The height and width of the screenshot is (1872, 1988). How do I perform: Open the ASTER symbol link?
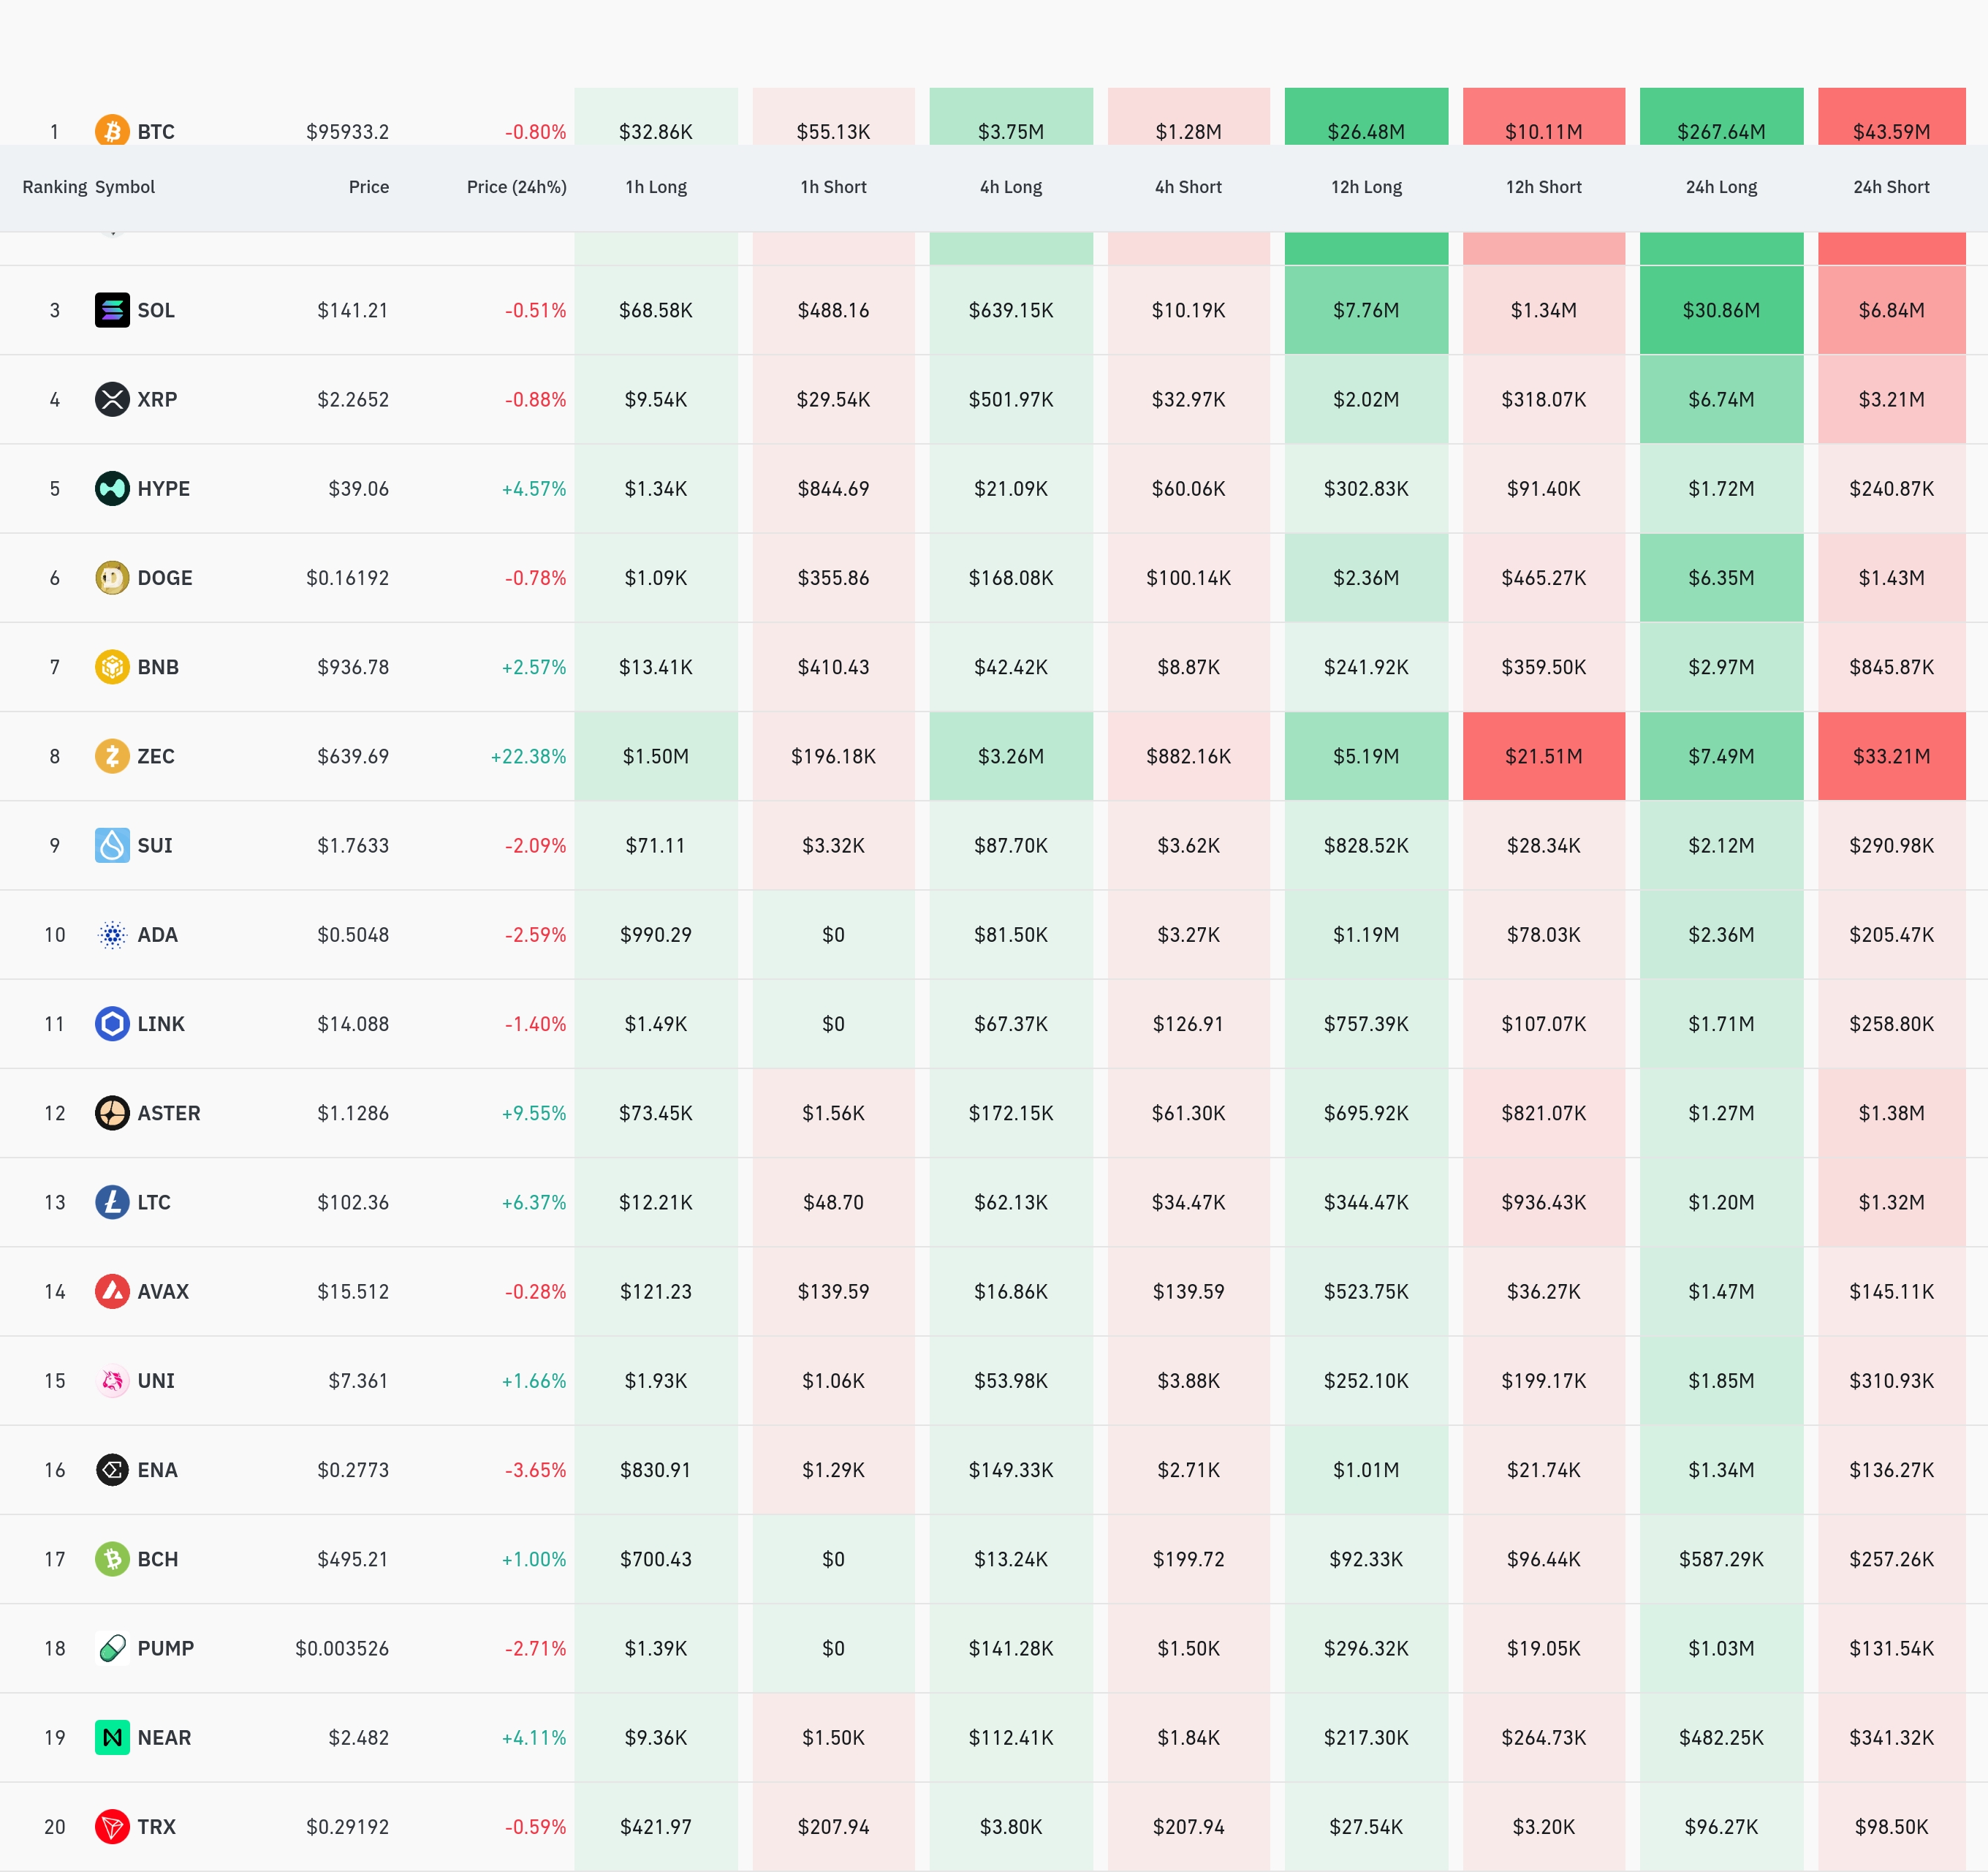[168, 1114]
